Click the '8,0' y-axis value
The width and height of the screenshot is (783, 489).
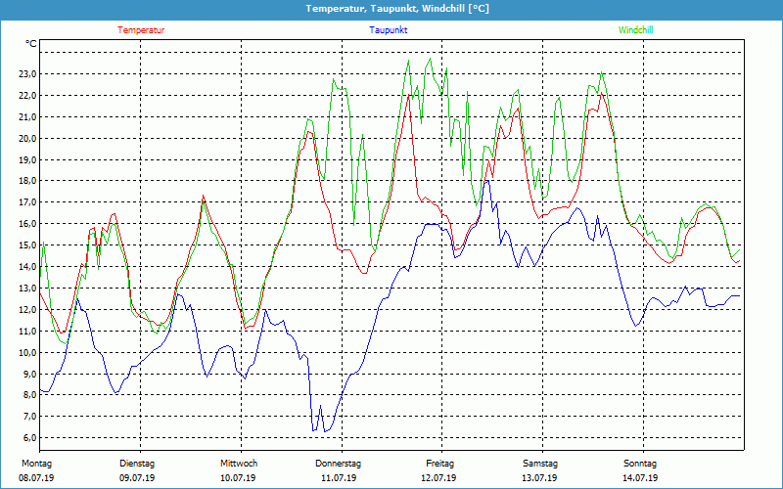[29, 395]
